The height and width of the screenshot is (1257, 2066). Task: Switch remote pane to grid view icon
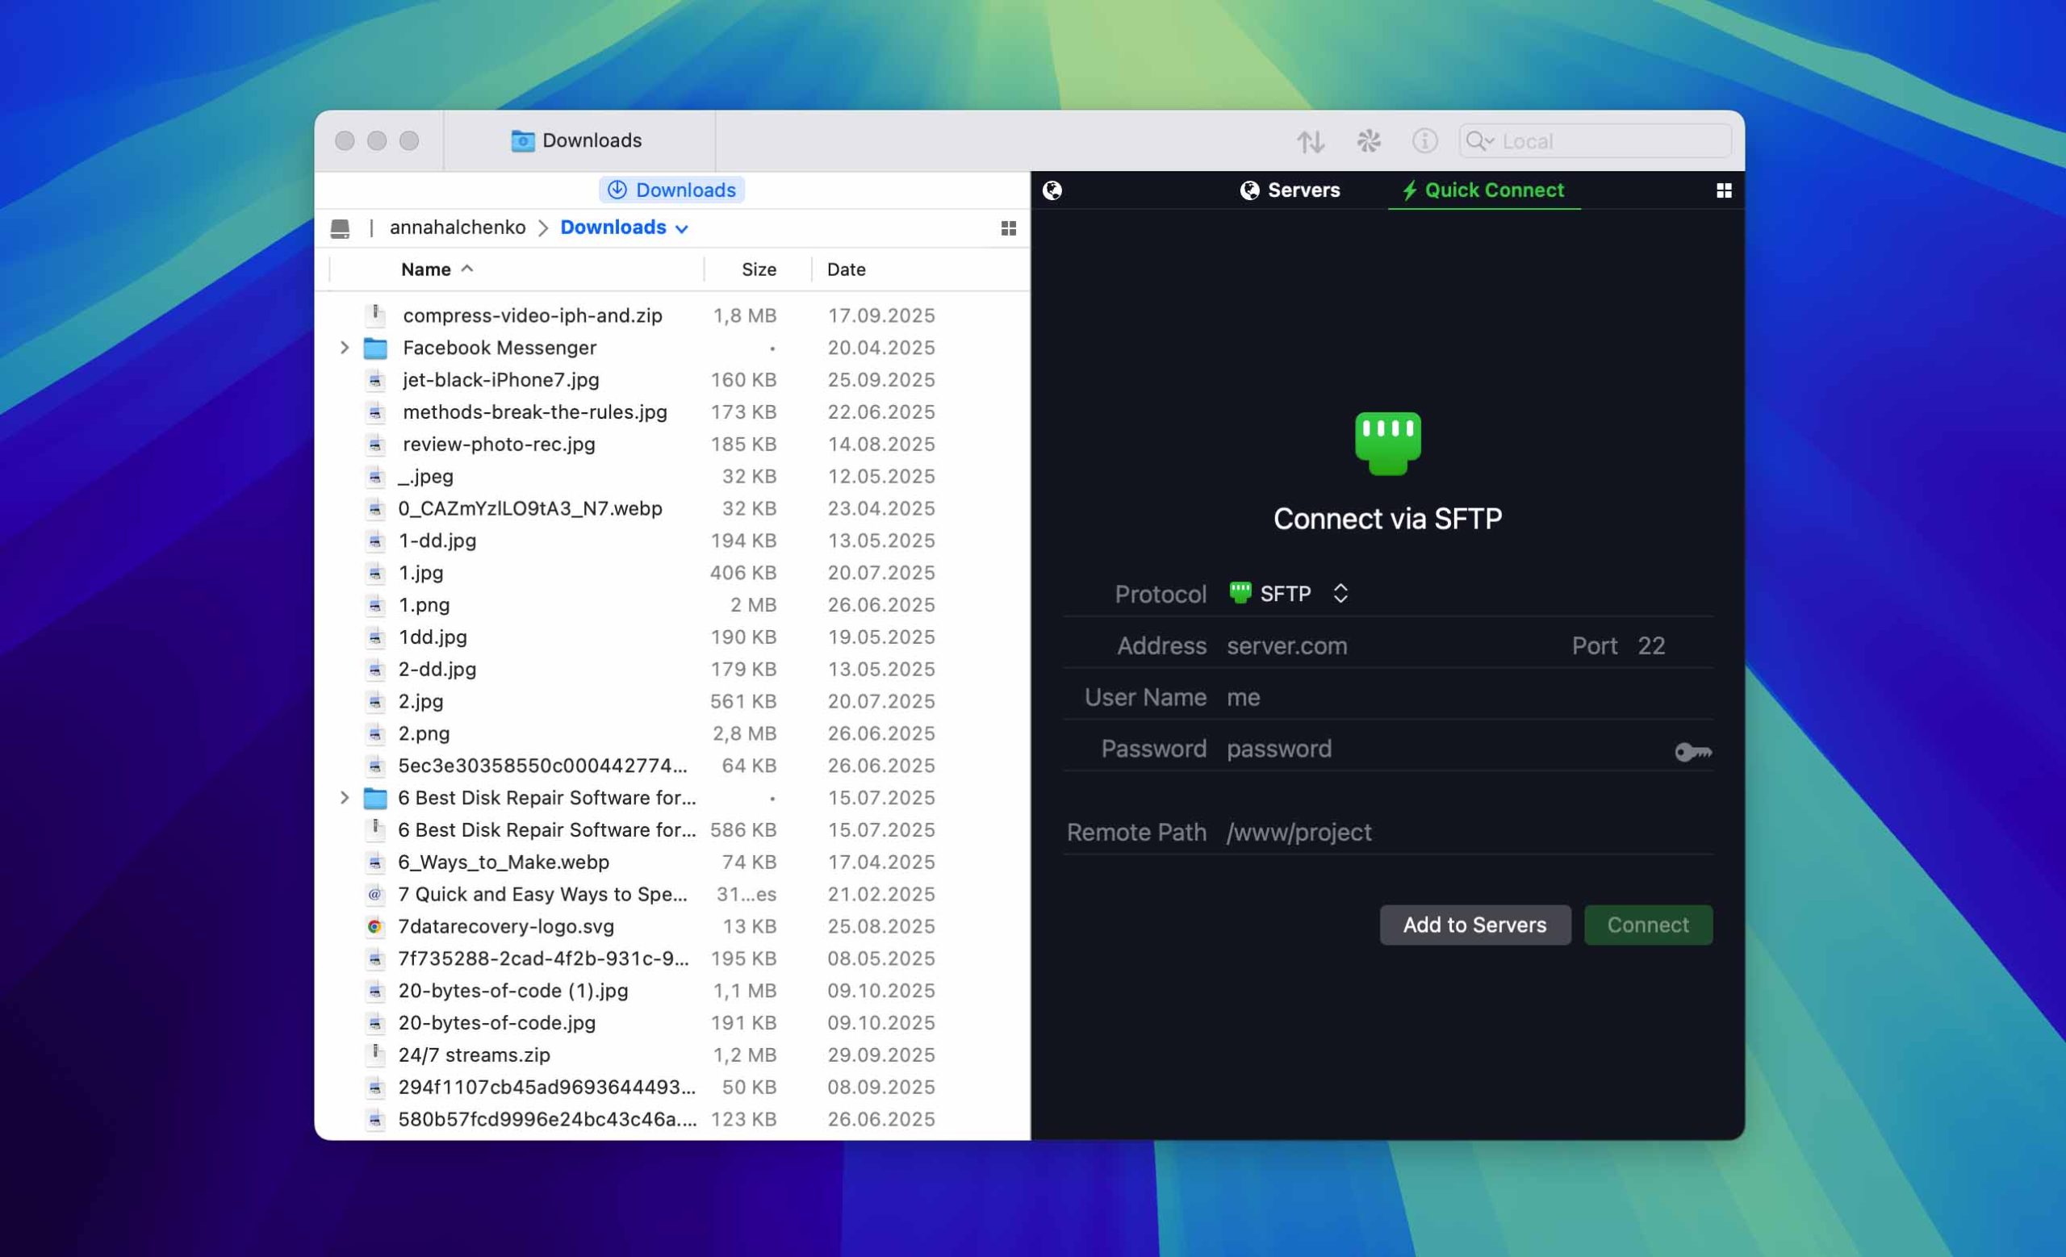tap(1724, 191)
